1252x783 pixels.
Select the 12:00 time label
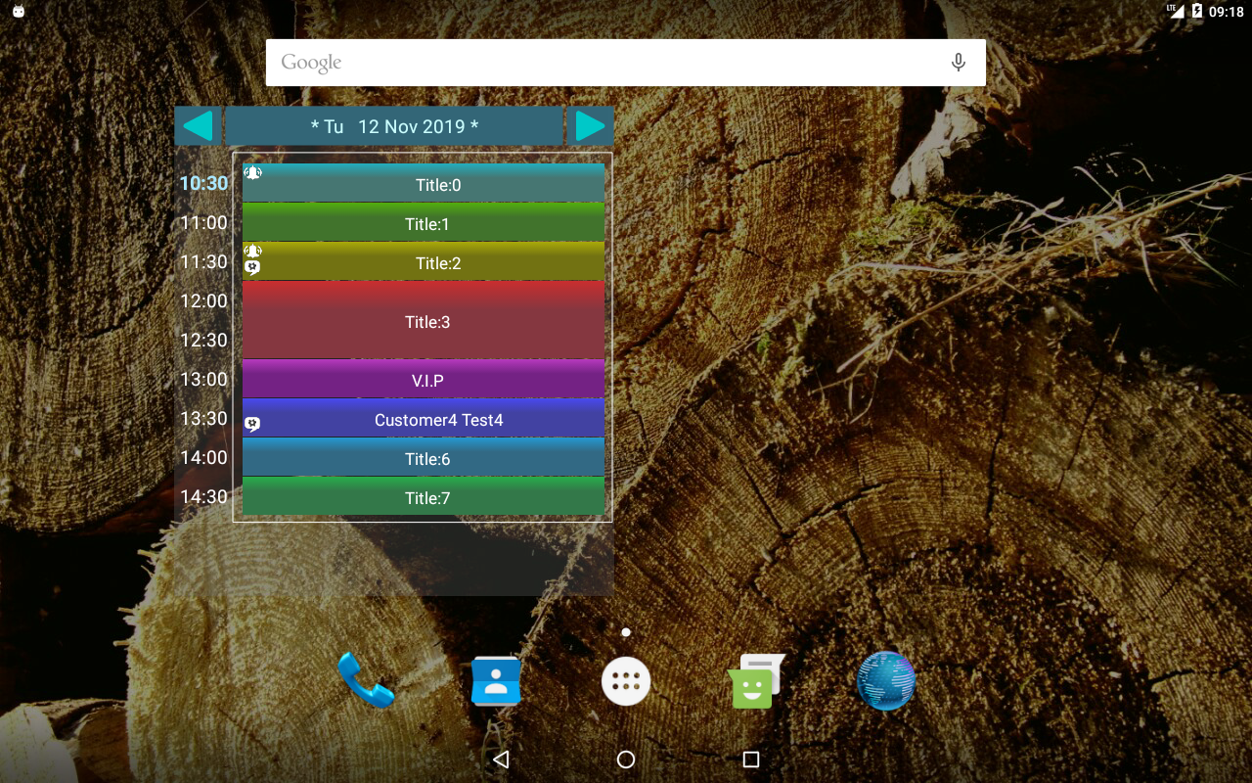point(203,300)
